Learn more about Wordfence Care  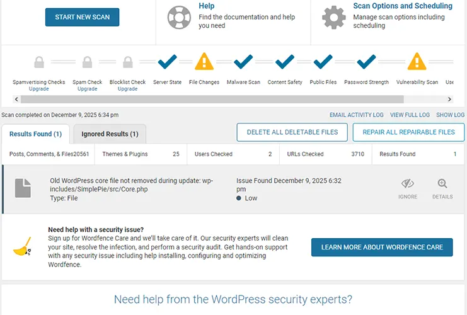[x=382, y=247]
